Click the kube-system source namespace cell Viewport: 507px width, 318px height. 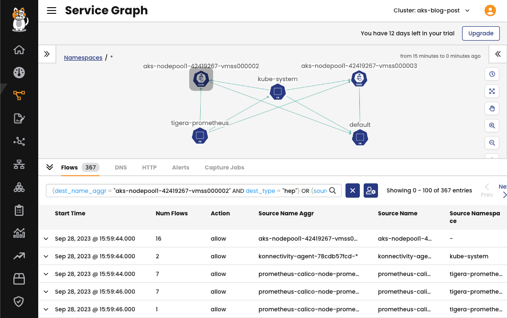coord(469,256)
